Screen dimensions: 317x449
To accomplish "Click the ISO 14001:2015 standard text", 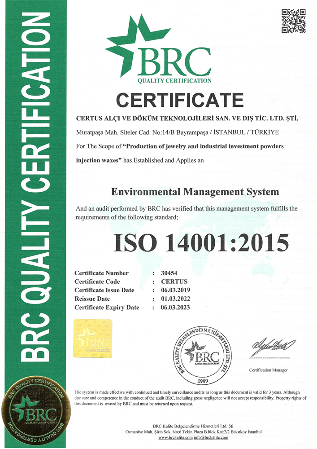I will pos(201,242).
